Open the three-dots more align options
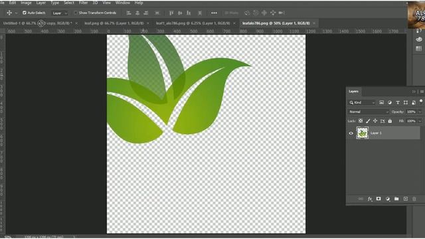This screenshot has width=425, height=239. [x=214, y=13]
